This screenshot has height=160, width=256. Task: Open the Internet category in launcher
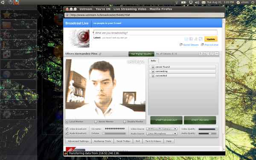19,74
